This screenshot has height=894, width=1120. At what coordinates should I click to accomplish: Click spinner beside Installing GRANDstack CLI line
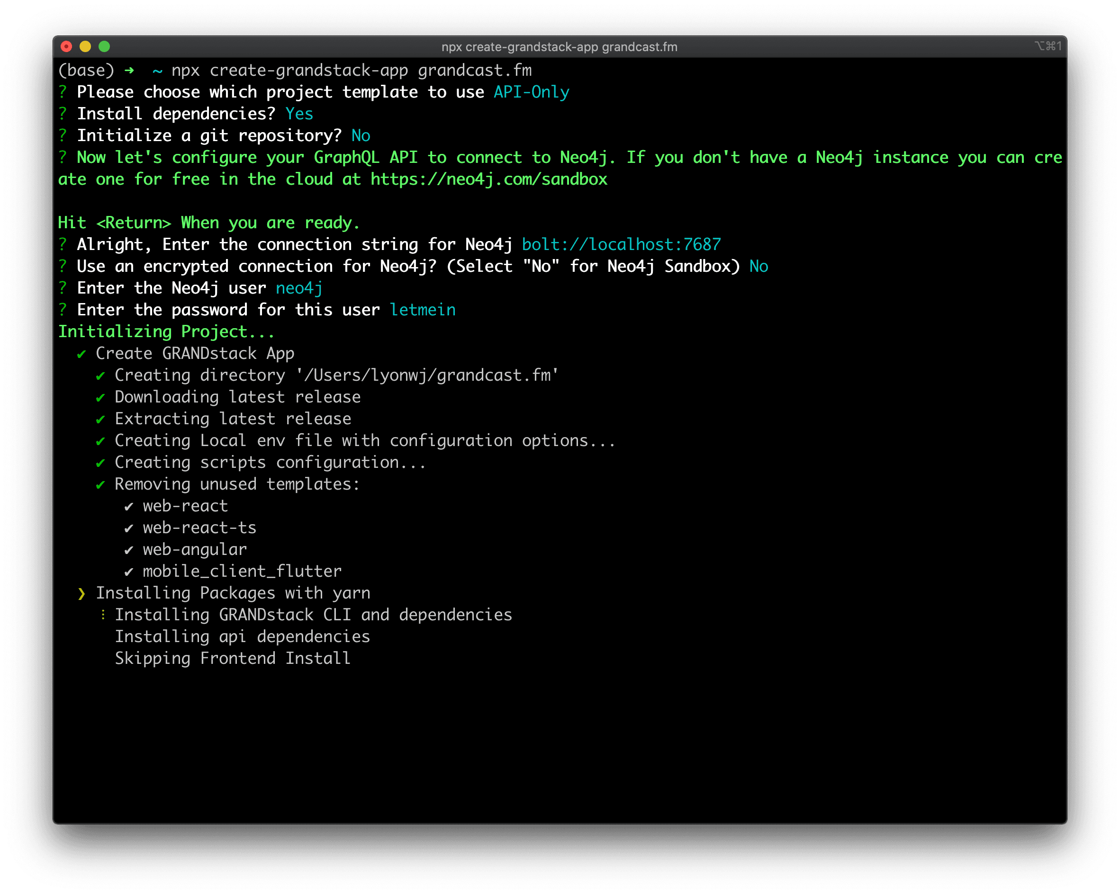click(x=103, y=615)
